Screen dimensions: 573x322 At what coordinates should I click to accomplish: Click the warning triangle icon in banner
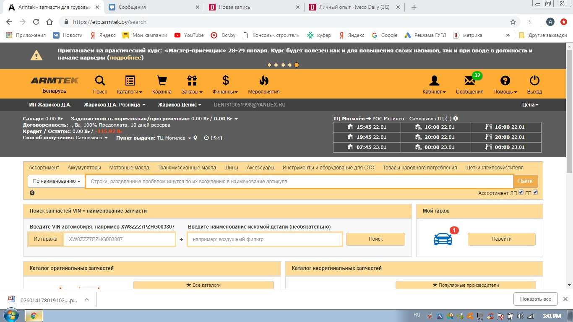36,55
